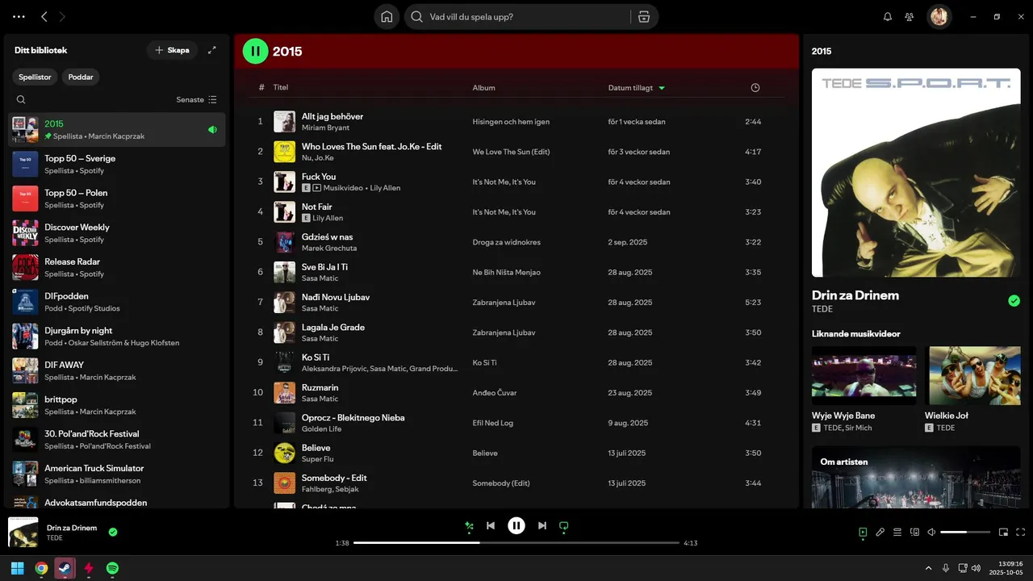
Task: Open Windows Start menu
Action: (17, 568)
